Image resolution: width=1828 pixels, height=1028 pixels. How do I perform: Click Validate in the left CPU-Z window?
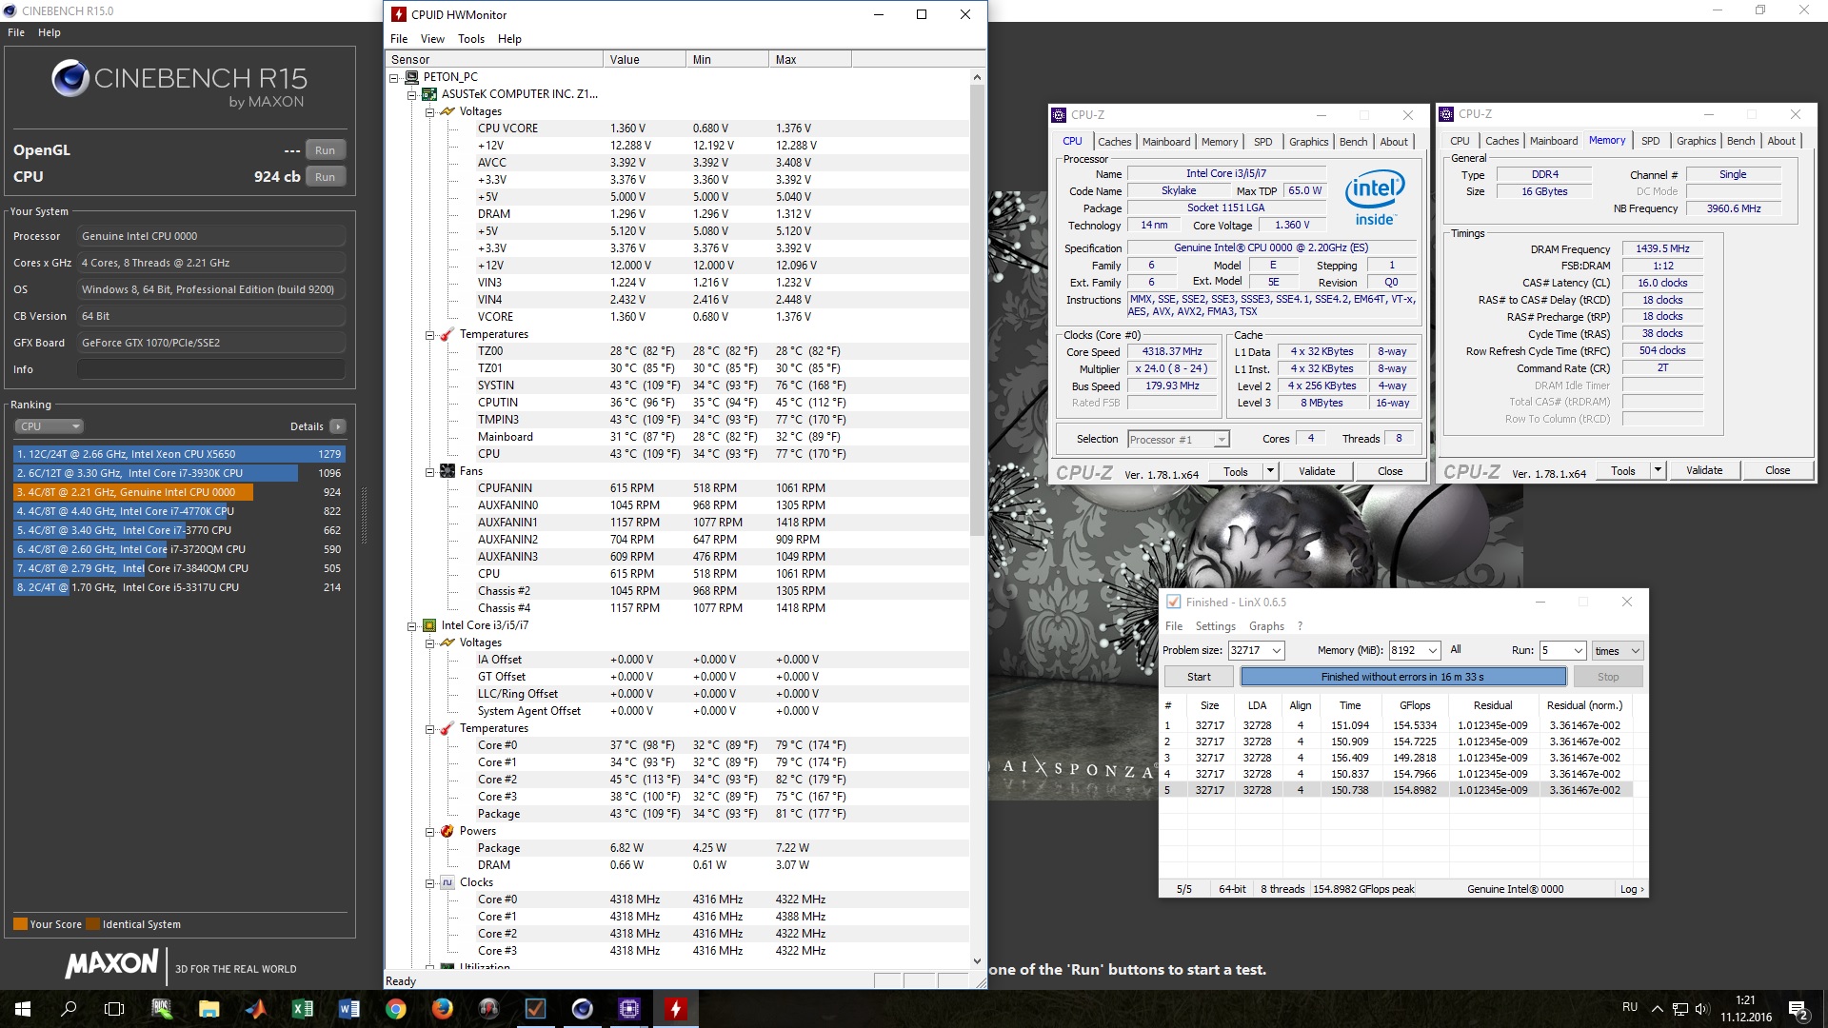point(1316,471)
